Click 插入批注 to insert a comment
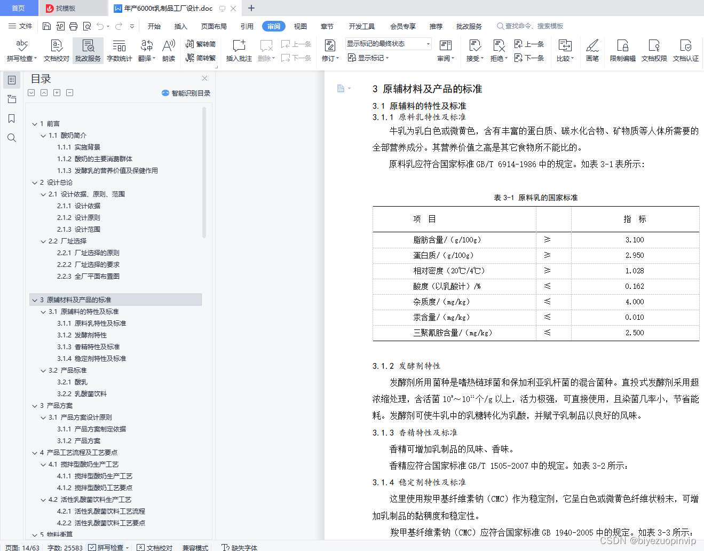The image size is (704, 551). tap(239, 51)
